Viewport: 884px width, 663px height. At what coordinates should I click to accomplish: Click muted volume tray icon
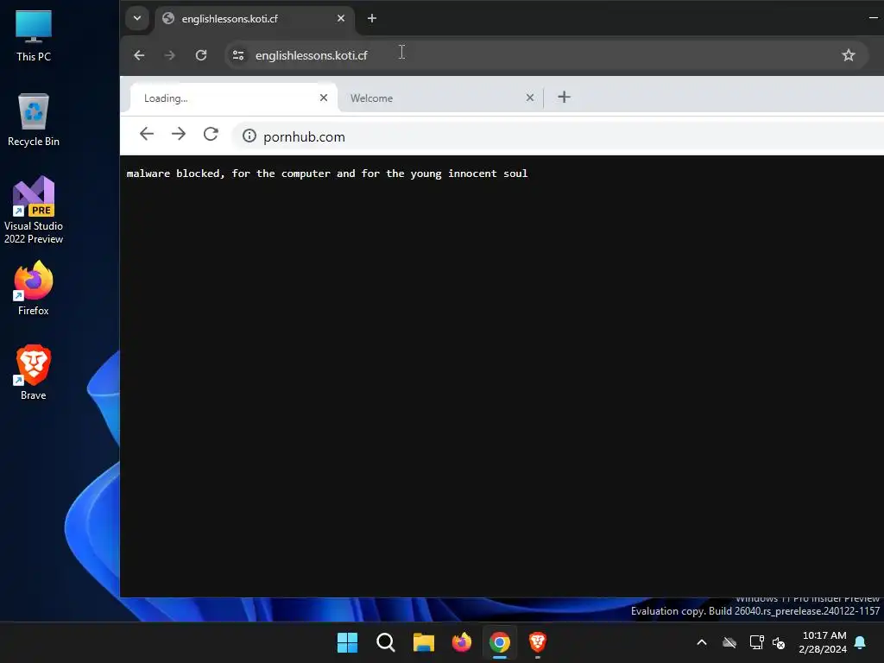780,642
